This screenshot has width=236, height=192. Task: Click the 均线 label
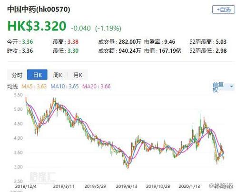[12, 86]
